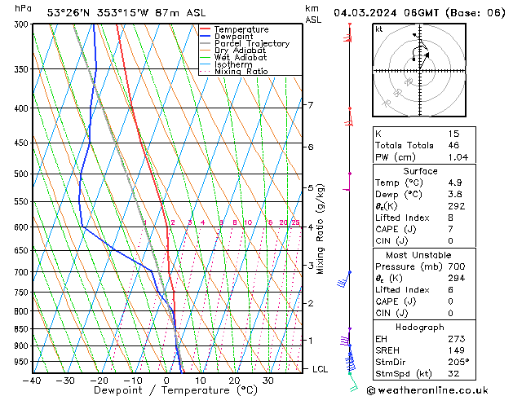Click the red wind barb near 300 hPa

[x=348, y=33]
